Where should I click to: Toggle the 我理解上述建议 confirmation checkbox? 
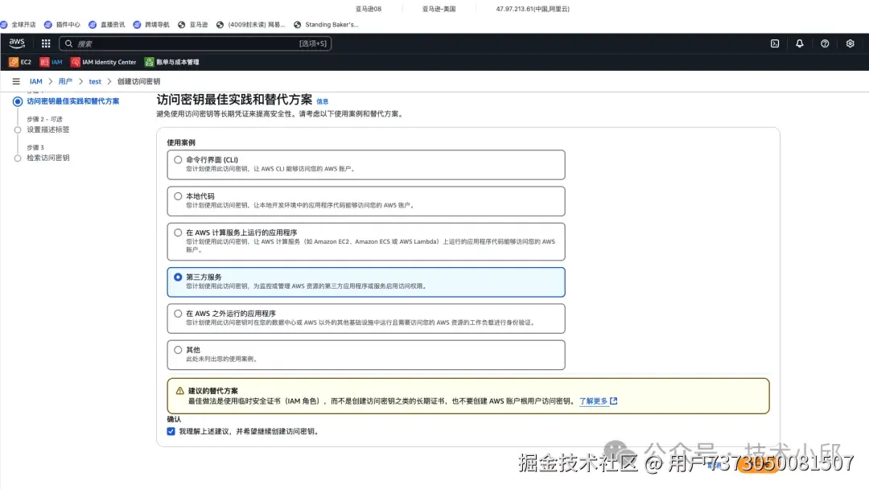[171, 431]
